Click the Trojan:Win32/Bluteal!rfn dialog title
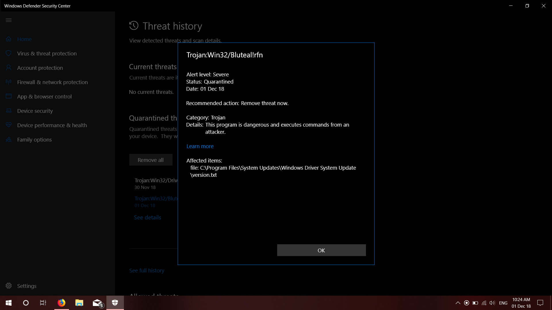Screen dimensions: 552x310 click(225, 55)
